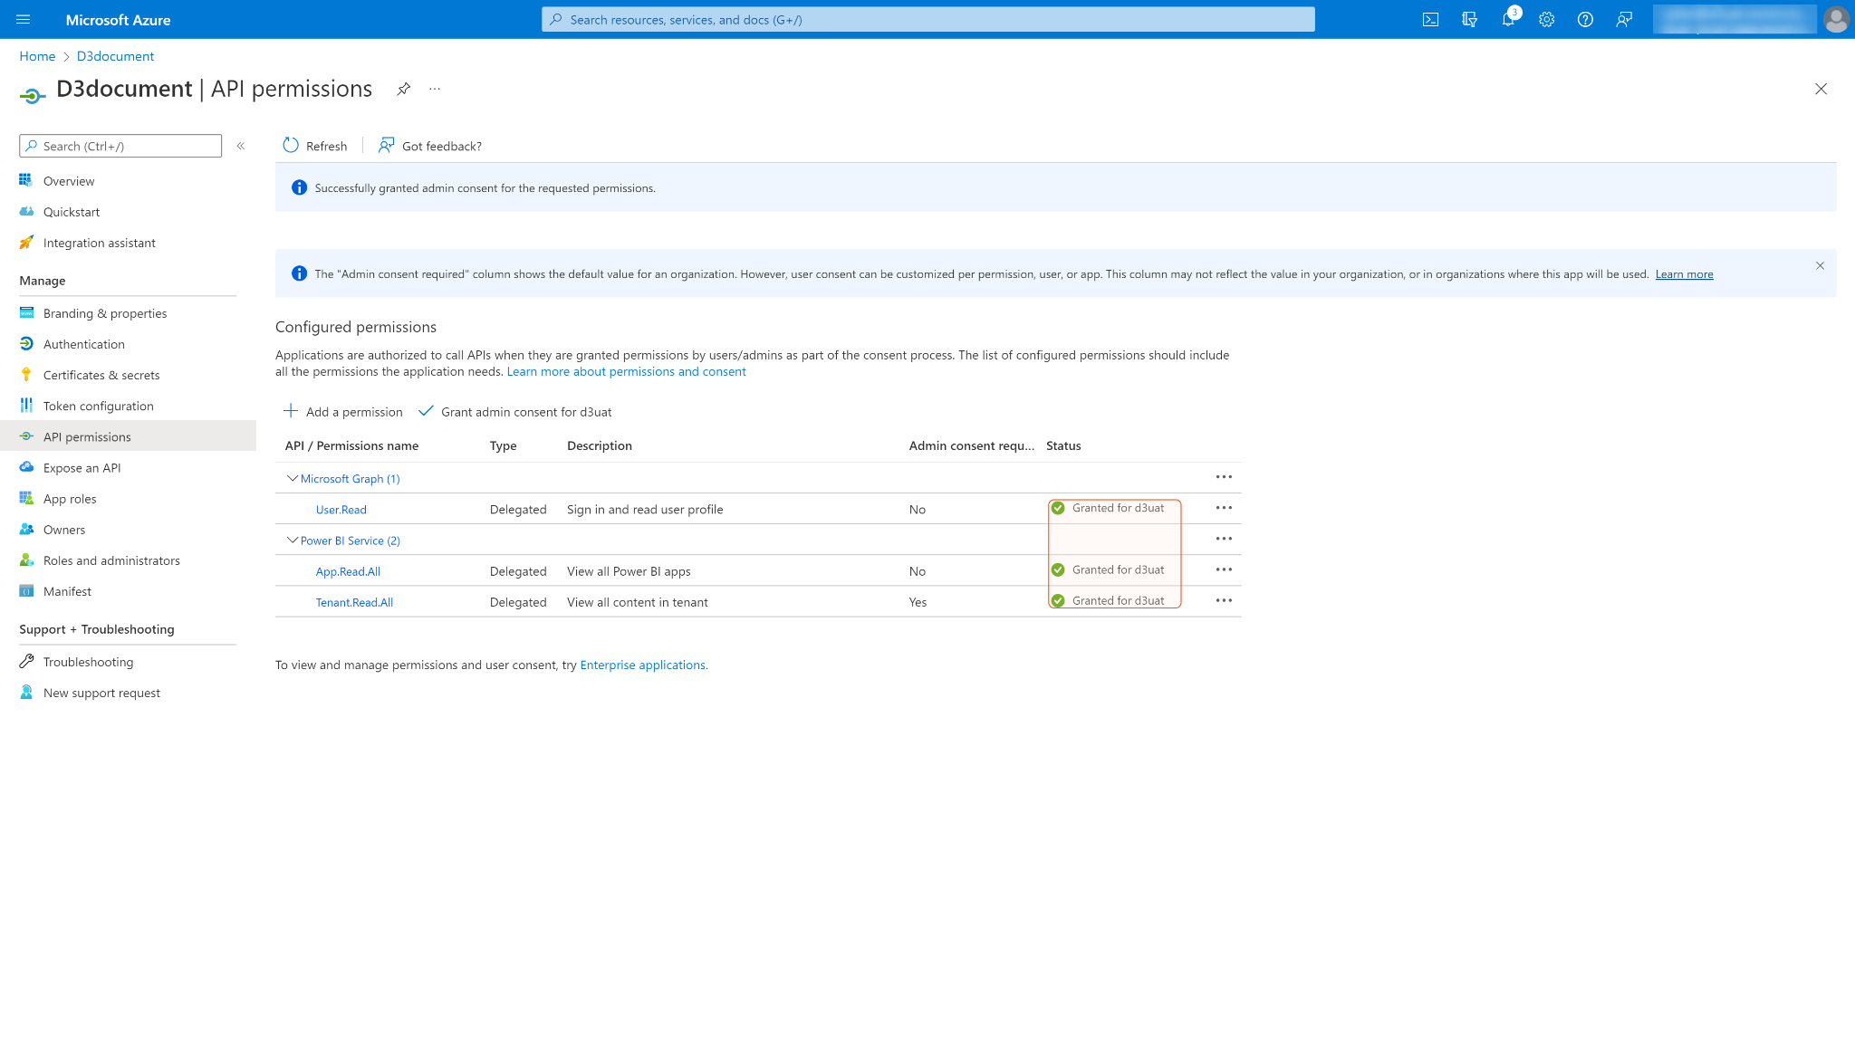Go to Certificates & secrets
The width and height of the screenshot is (1855, 1043).
(101, 375)
